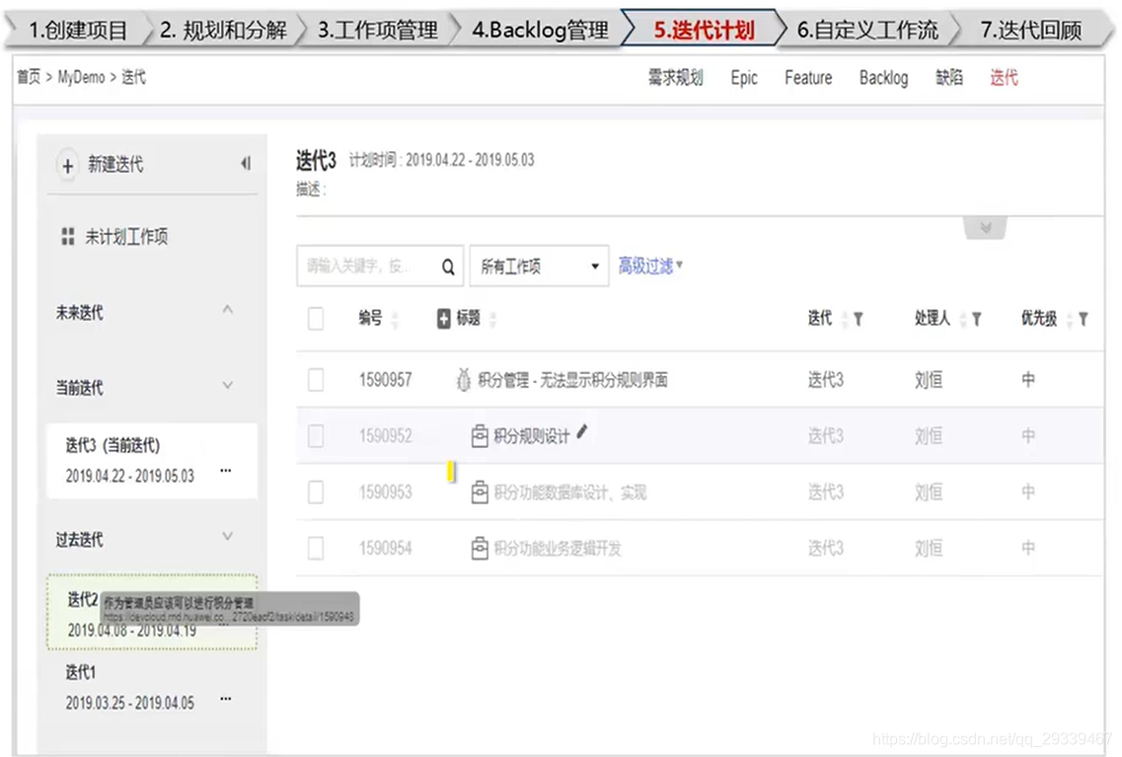This screenshot has height=757, width=1122.
Task: Sort by the 标题 column arrows
Action: 492,319
